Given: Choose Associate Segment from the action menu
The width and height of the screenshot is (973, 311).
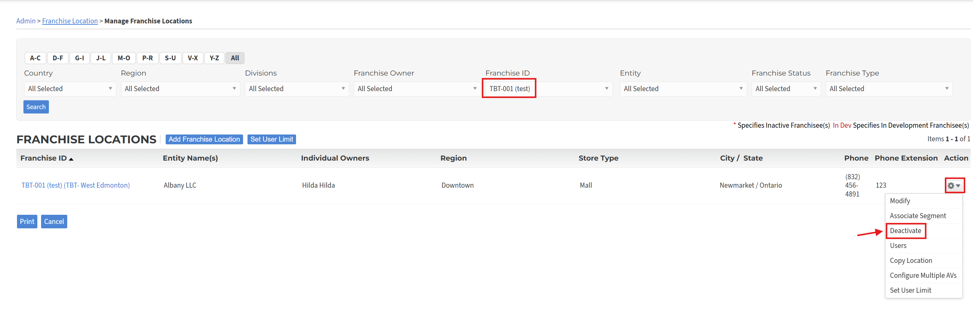Looking at the screenshot, I should (x=923, y=216).
